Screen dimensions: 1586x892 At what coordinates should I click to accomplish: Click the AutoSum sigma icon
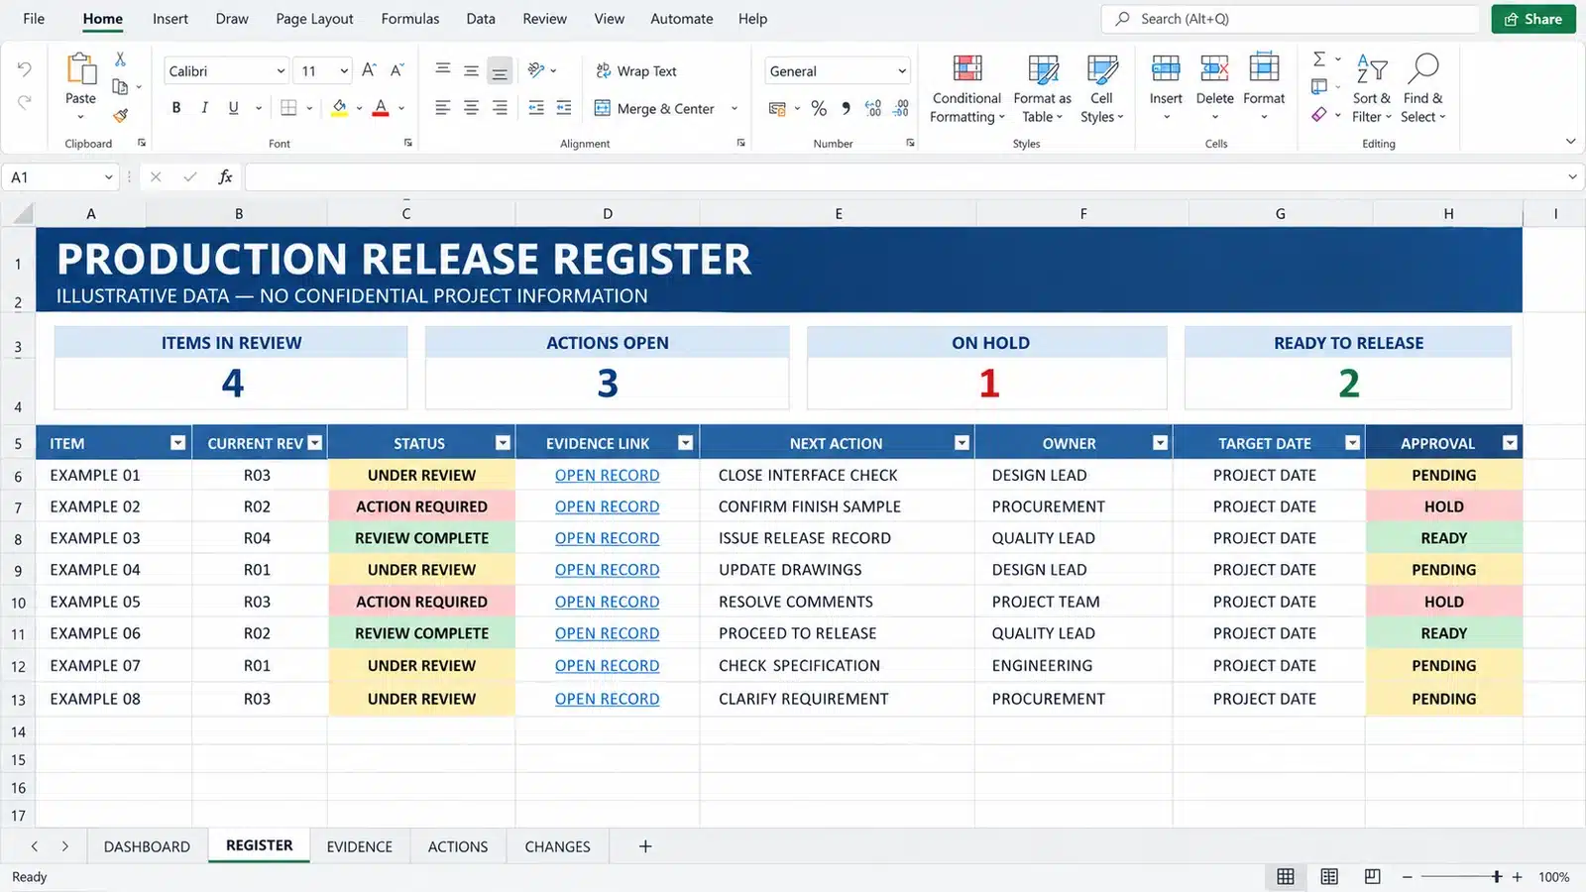[1319, 59]
